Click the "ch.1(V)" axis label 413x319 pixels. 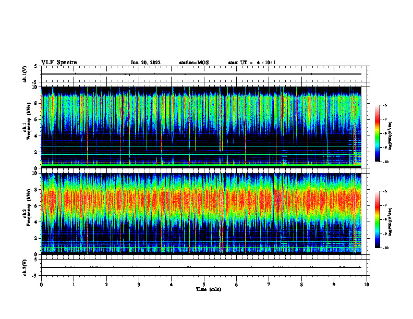coord(25,74)
